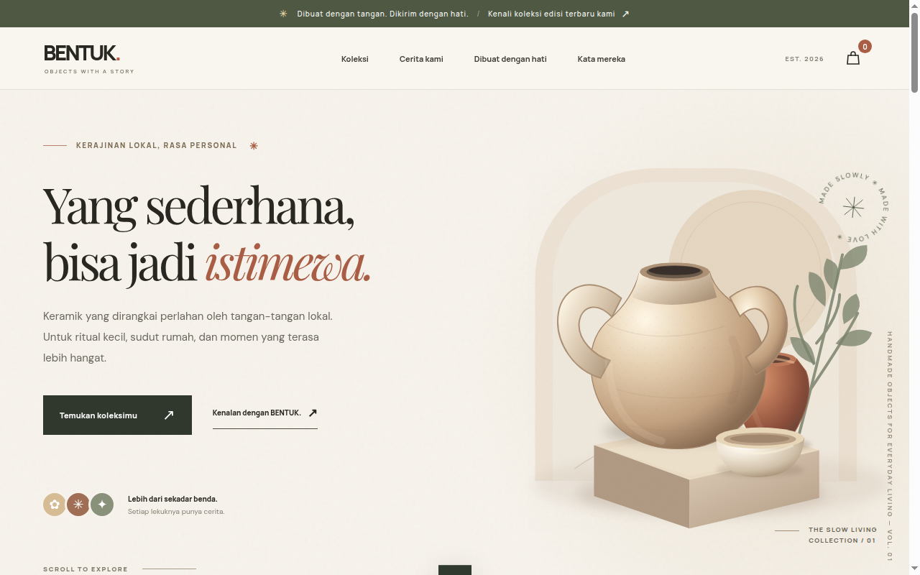The image size is (920, 575).
Task: Navigate to Kata mereka
Action: tap(602, 59)
